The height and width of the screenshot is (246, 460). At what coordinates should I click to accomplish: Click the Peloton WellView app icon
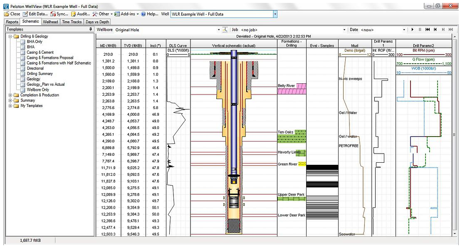pos(5,6)
